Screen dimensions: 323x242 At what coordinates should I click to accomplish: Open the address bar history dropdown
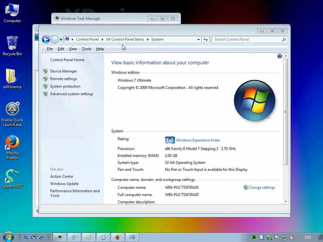tap(198, 39)
